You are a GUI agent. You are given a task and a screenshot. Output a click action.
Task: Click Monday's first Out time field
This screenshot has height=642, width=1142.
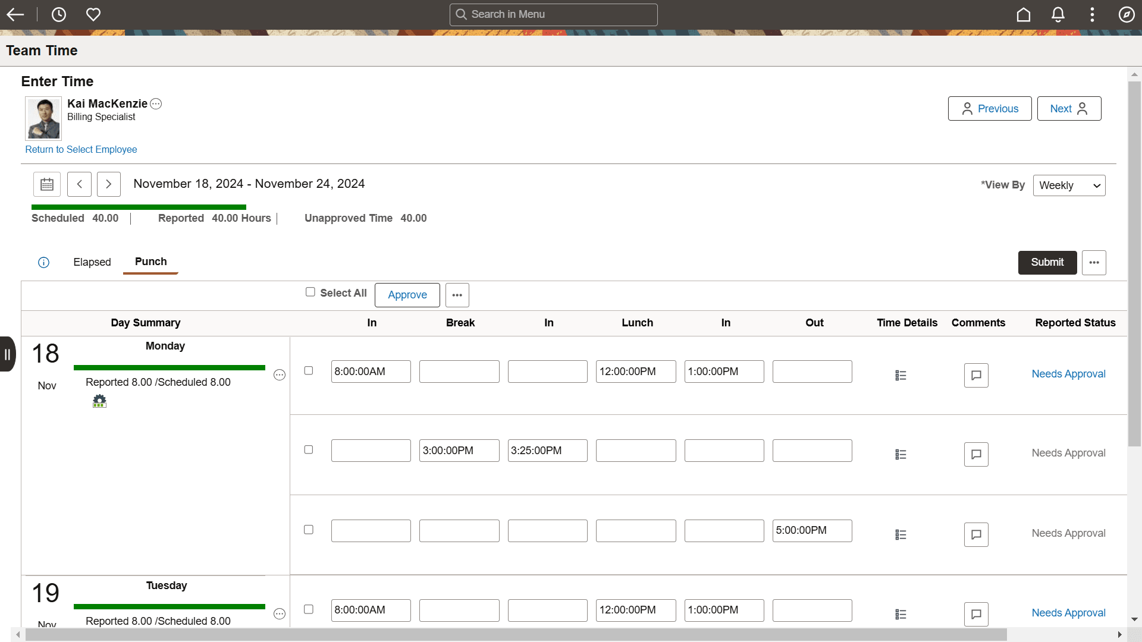(x=812, y=372)
